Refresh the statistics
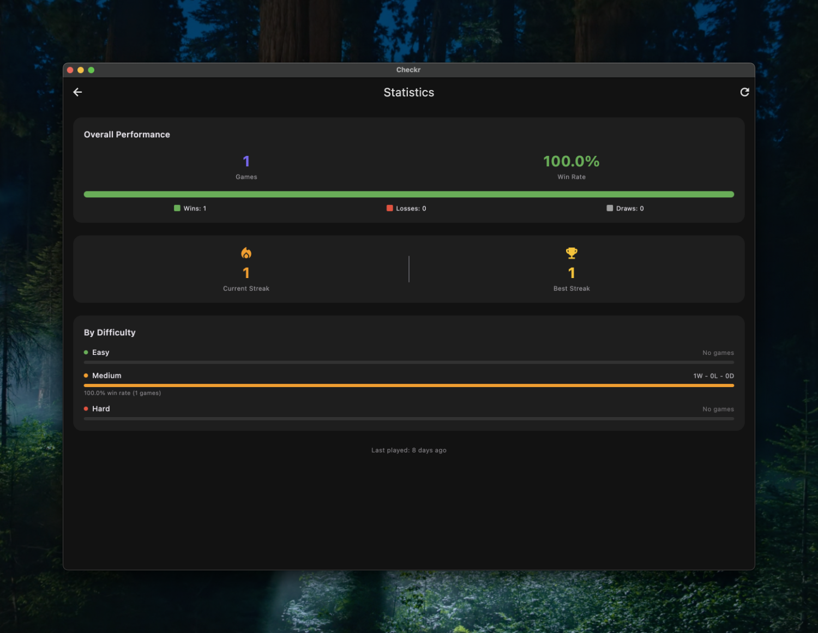This screenshot has height=633, width=818. [x=744, y=92]
